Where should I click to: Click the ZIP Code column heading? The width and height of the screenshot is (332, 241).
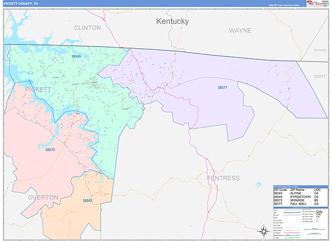pyautogui.click(x=280, y=189)
